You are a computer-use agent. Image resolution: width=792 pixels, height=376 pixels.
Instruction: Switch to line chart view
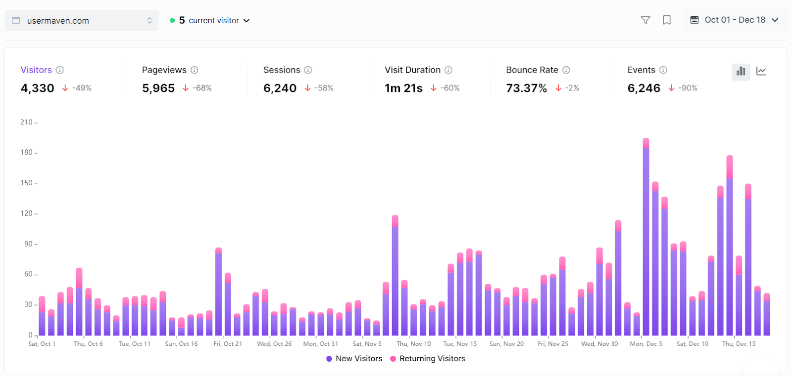click(x=761, y=72)
